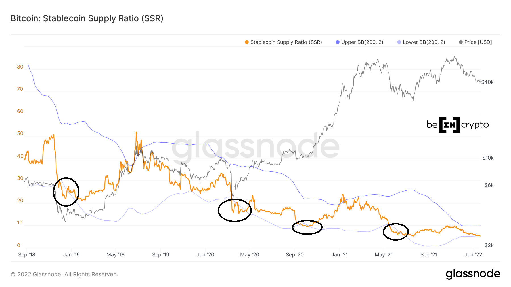Click the 80 value on SSR axis

click(x=20, y=67)
